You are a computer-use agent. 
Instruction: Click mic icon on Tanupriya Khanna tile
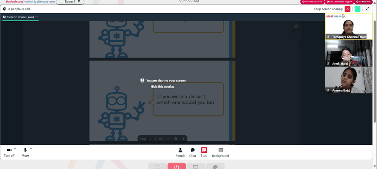[328, 37]
